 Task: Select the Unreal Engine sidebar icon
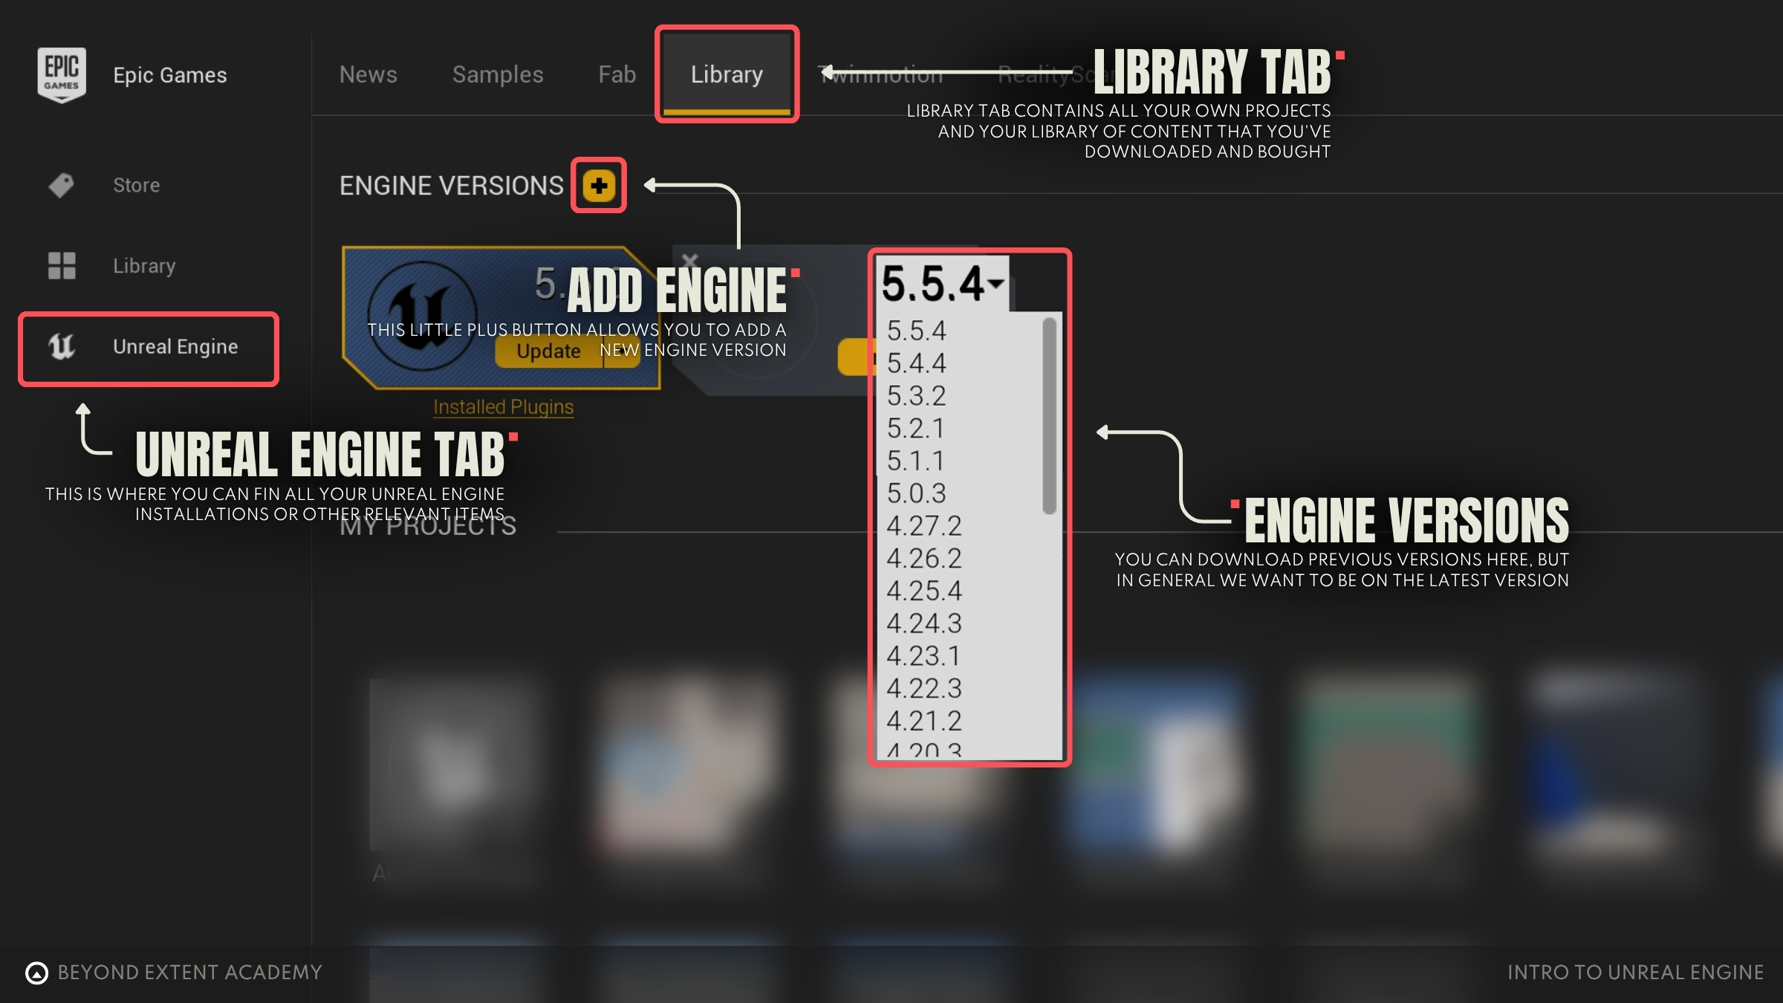[62, 346]
